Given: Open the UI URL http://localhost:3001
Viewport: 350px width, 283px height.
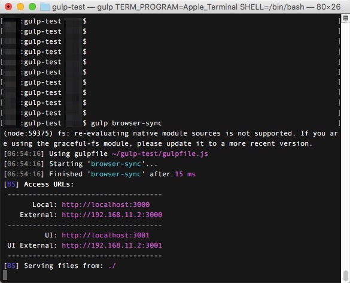Looking at the screenshot, I should pos(105,235).
